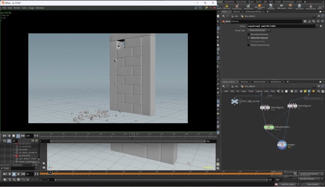Select the IN_GEOMETRY tree row

click(x=25, y=146)
